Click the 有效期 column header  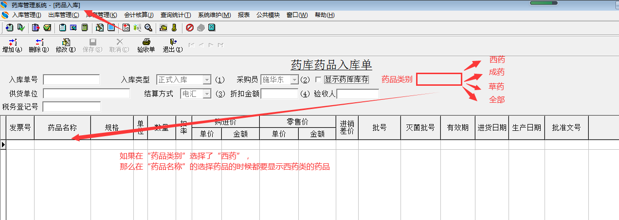pyautogui.click(x=458, y=128)
